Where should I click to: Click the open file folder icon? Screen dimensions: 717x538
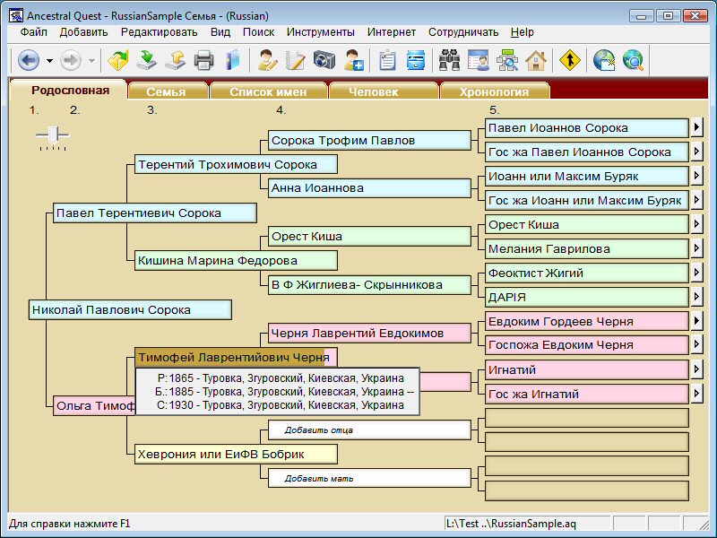click(x=118, y=61)
